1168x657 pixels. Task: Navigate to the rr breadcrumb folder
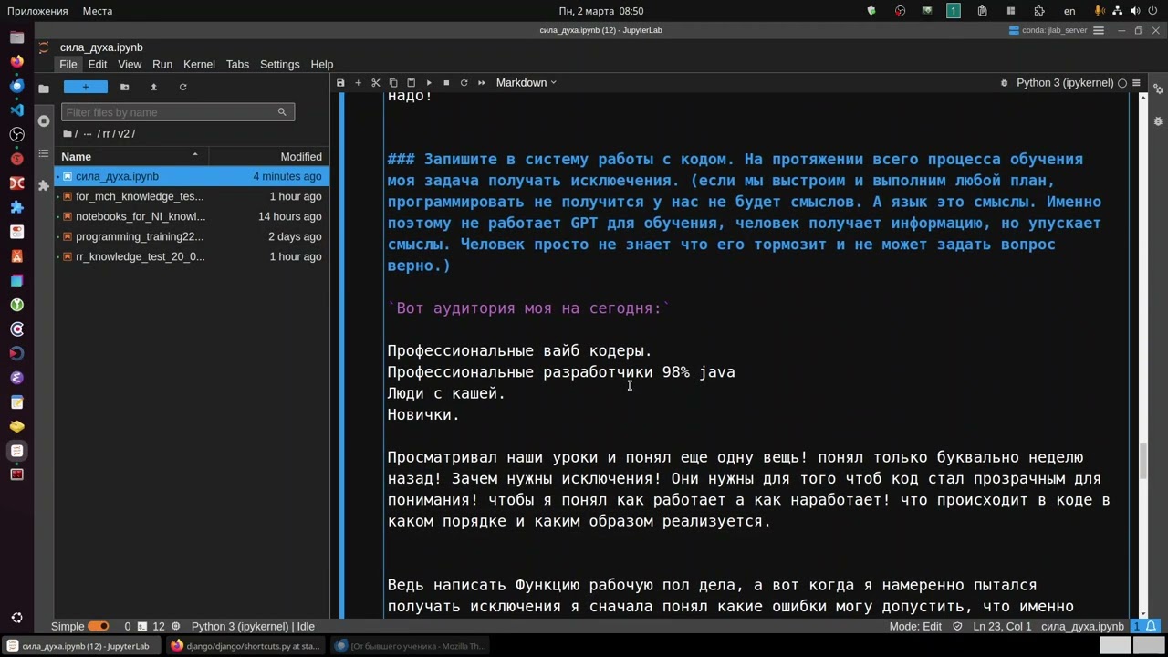[105, 133]
